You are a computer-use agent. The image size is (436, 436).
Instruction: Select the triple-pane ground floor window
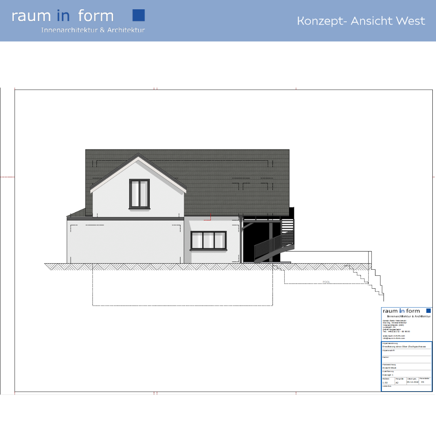pyautogui.click(x=208, y=241)
